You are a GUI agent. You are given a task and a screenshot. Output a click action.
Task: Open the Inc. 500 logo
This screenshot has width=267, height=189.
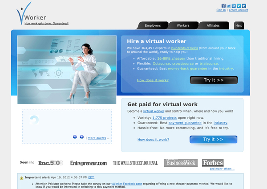pyautogui.click(x=51, y=163)
